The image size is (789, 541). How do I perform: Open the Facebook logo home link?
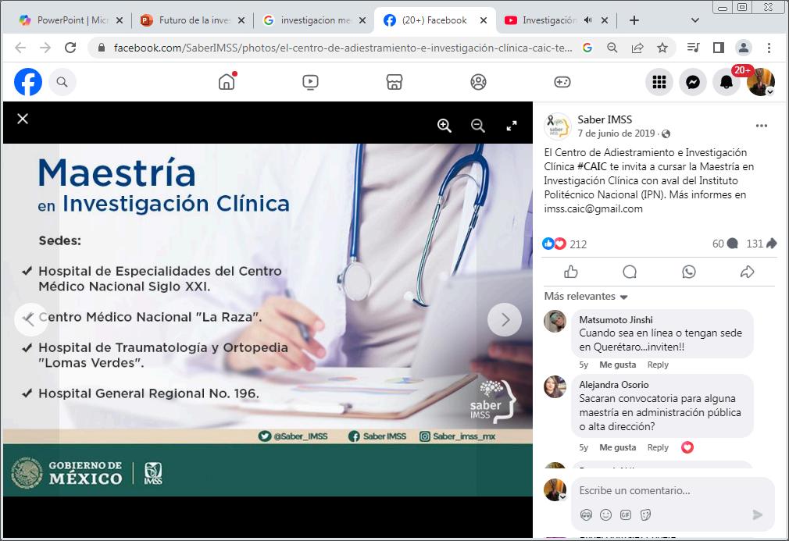point(28,82)
